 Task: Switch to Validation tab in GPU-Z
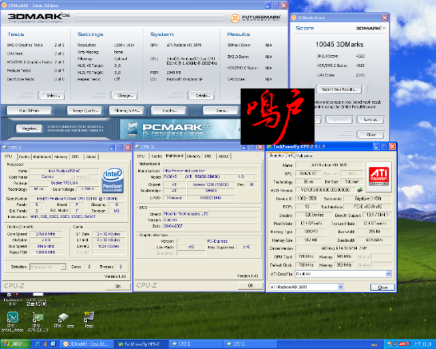click(x=305, y=155)
